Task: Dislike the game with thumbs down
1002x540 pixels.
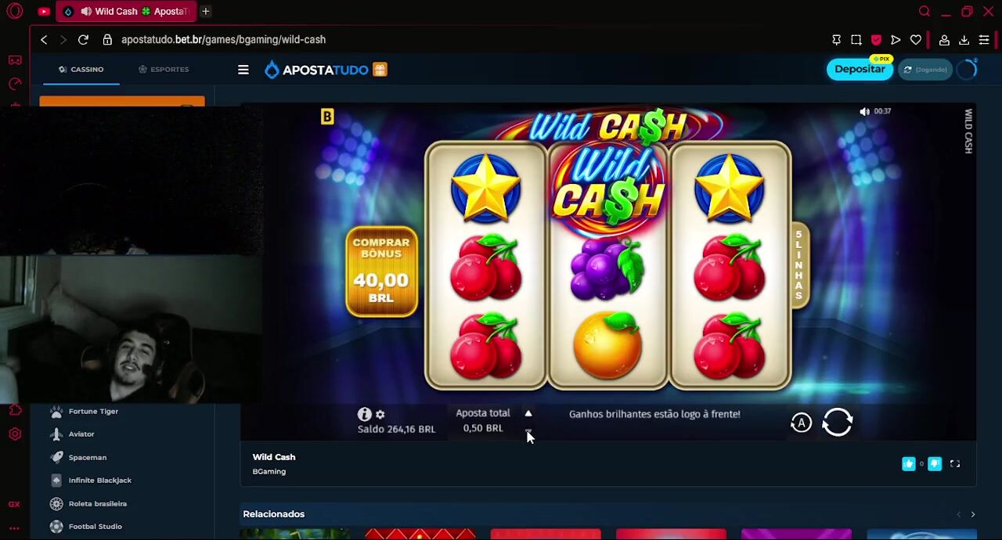Action: (935, 464)
